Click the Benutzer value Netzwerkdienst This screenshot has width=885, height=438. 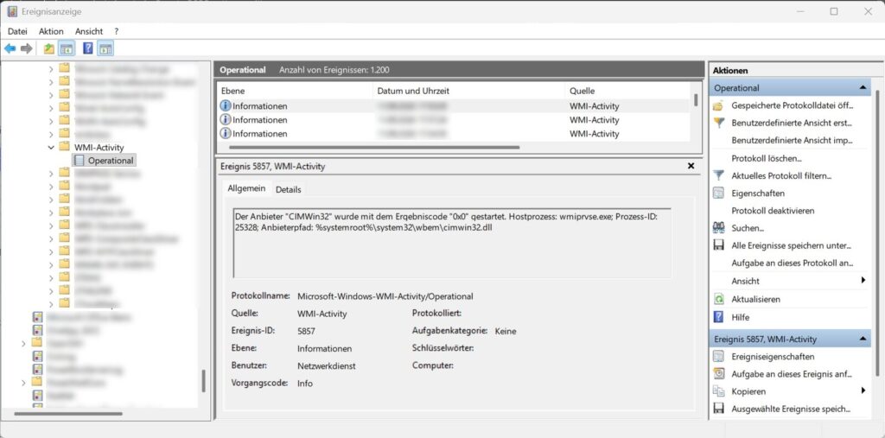[x=326, y=365]
